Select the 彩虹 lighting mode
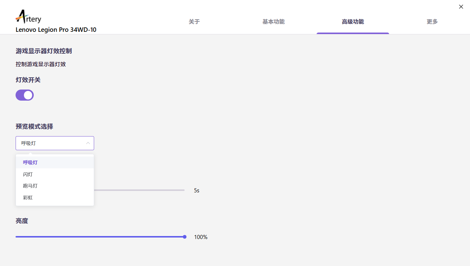The height and width of the screenshot is (266, 470). coord(28,198)
